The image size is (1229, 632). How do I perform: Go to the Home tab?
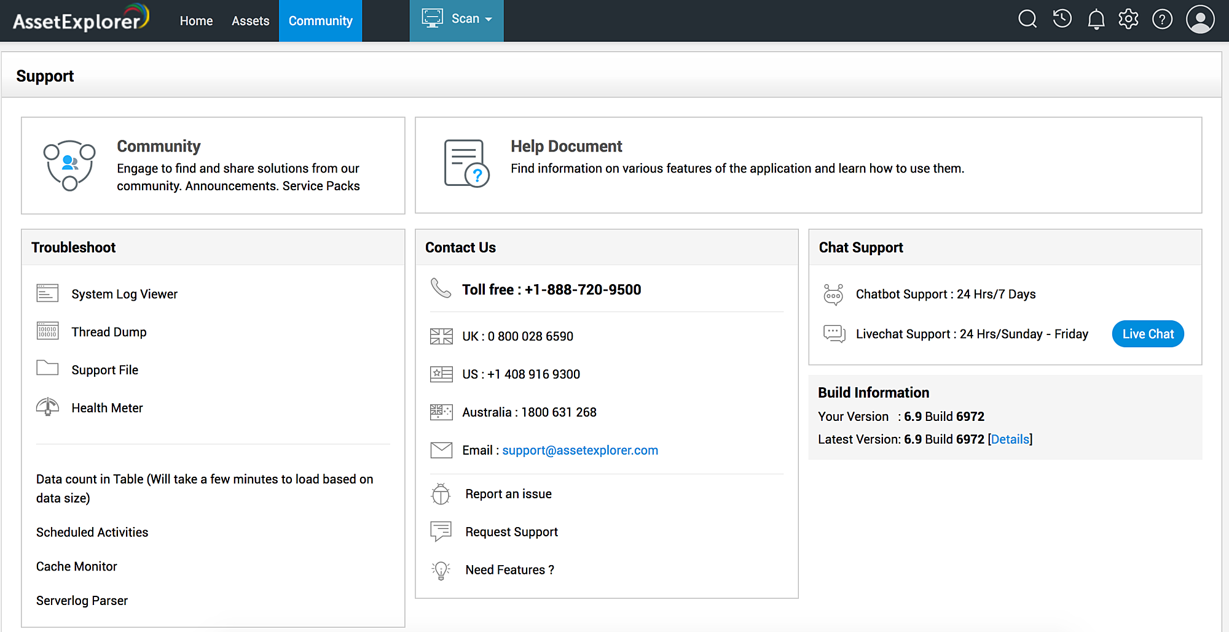coord(196,21)
